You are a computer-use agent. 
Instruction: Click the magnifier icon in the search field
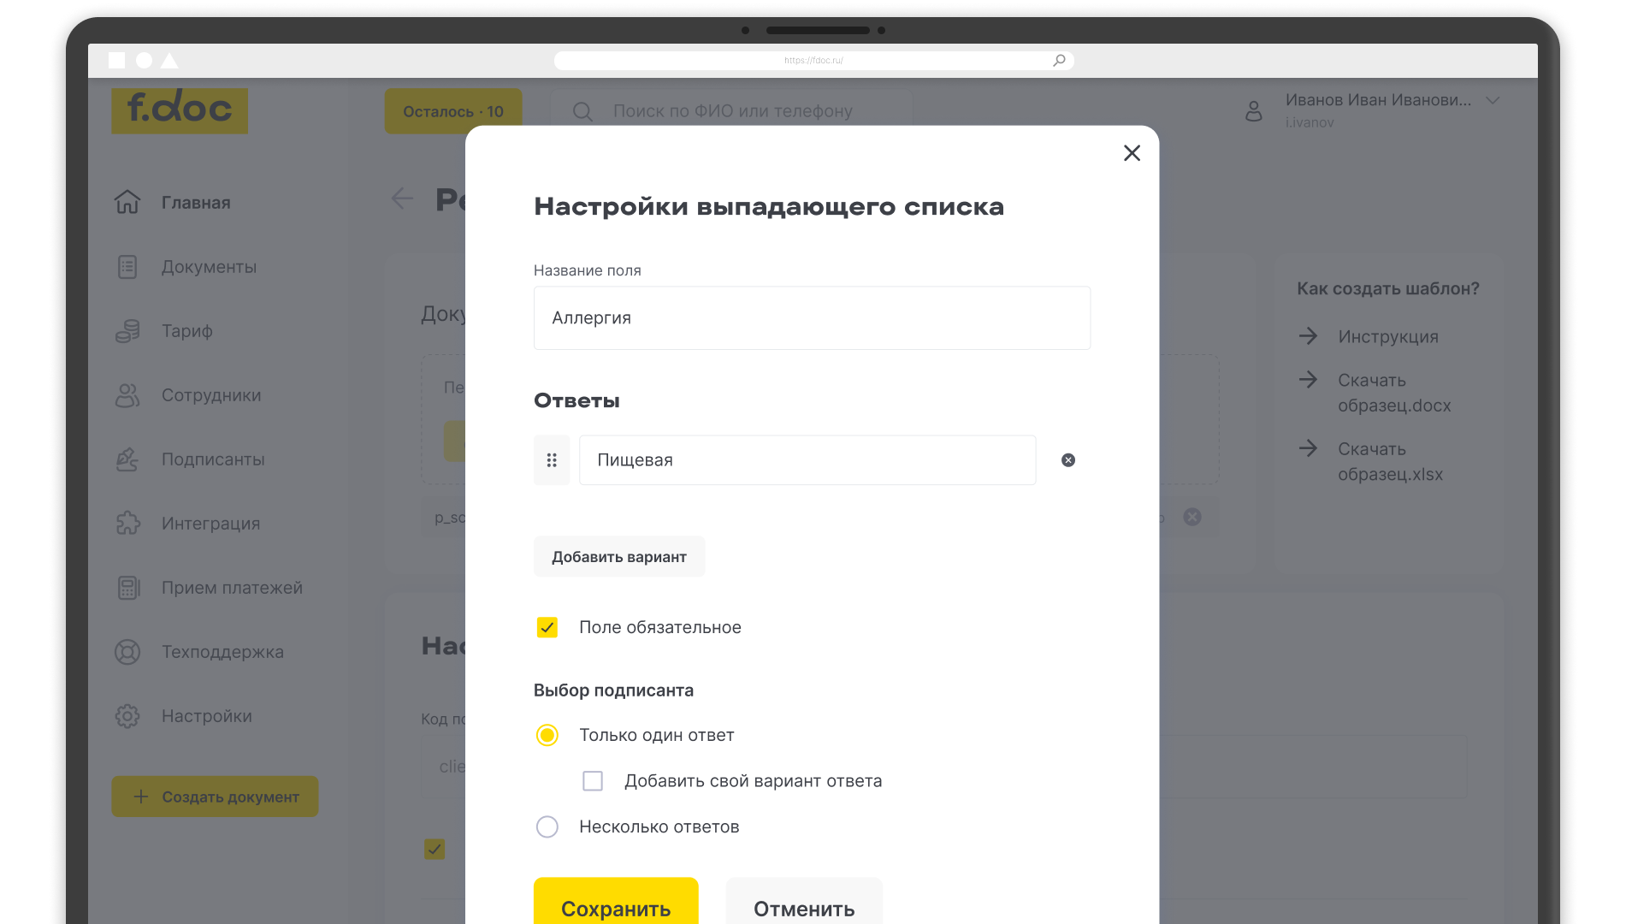click(582, 111)
